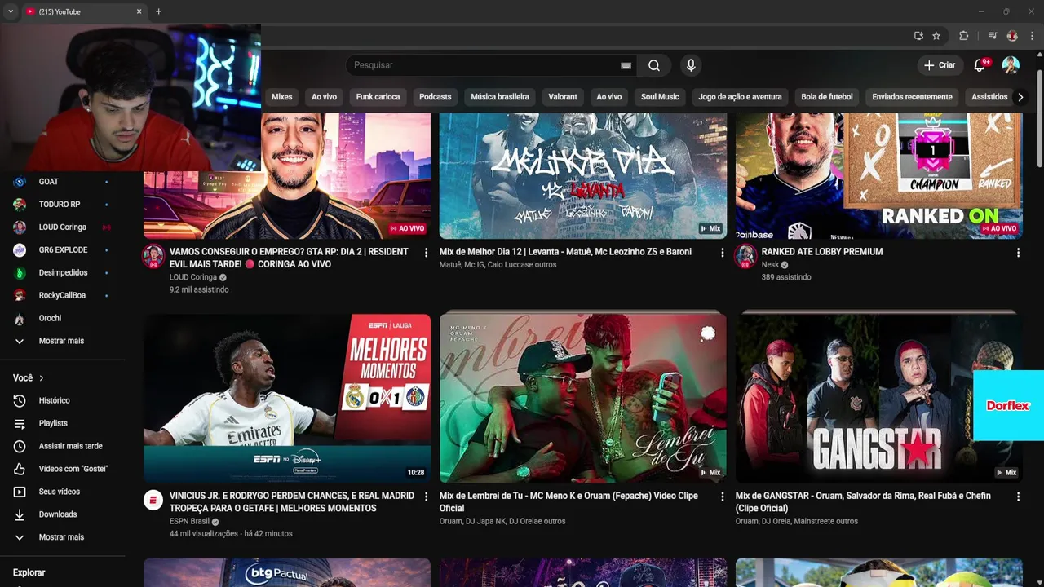Bookmark this page with star icon
Screen dimensions: 1044x587
tap(936, 36)
